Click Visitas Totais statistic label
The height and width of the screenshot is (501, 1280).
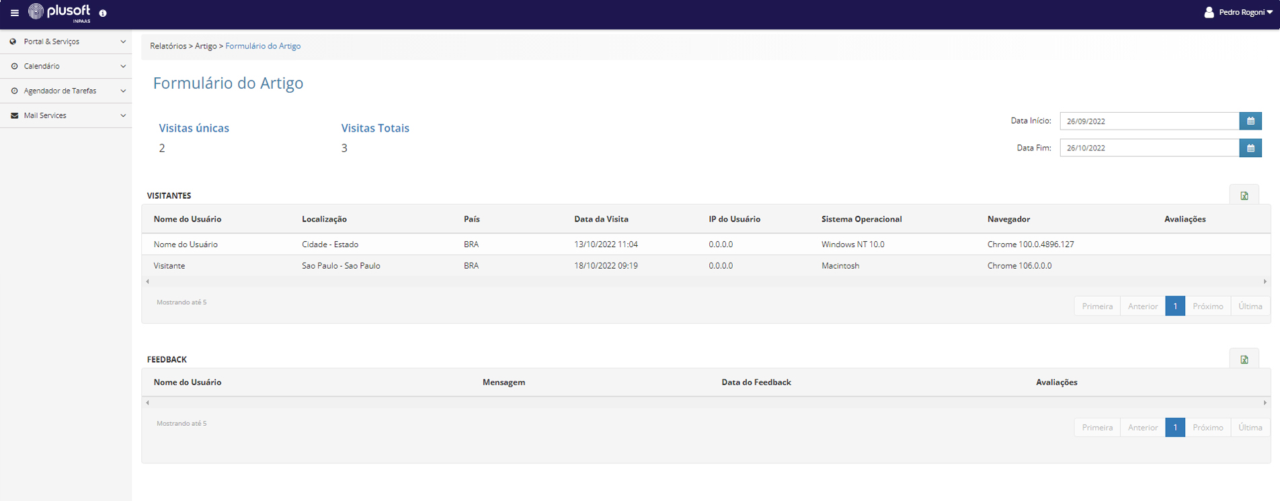click(375, 128)
